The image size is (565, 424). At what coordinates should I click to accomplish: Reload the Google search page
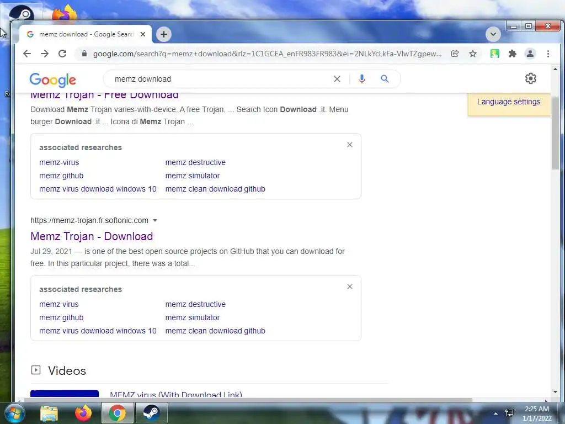(x=62, y=54)
